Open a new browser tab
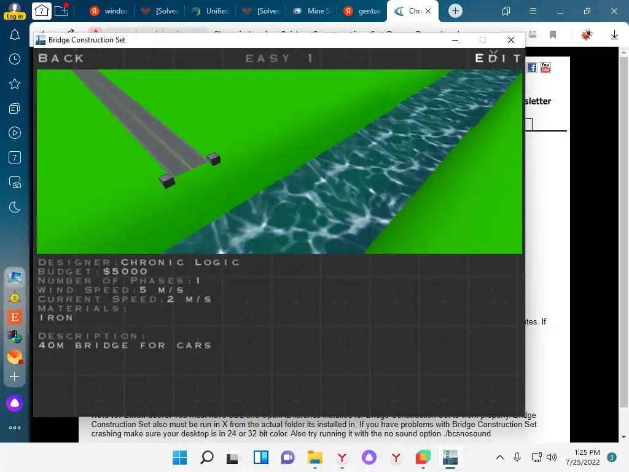 coord(455,11)
